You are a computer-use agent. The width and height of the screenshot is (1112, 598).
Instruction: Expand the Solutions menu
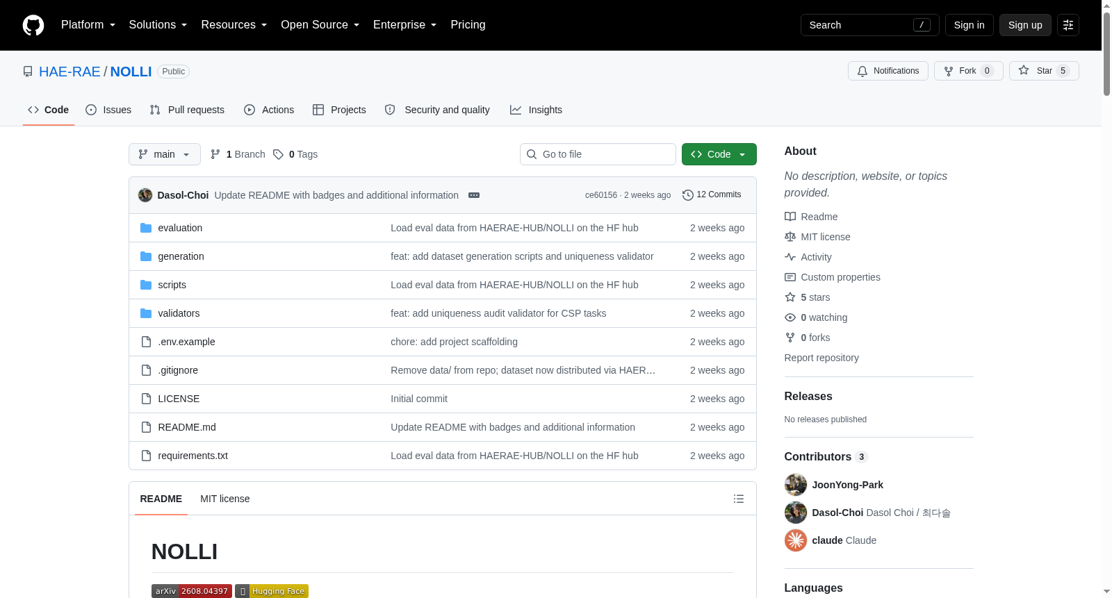coord(158,25)
